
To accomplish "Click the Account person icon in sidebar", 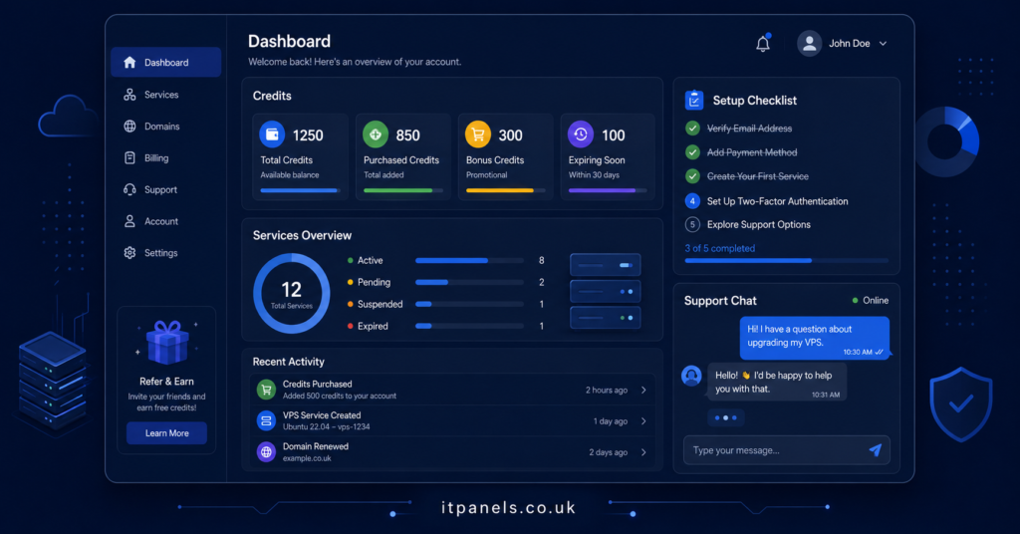I will coord(129,221).
